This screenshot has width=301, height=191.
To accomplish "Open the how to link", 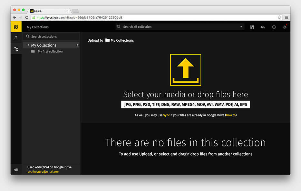I will click(231, 115).
